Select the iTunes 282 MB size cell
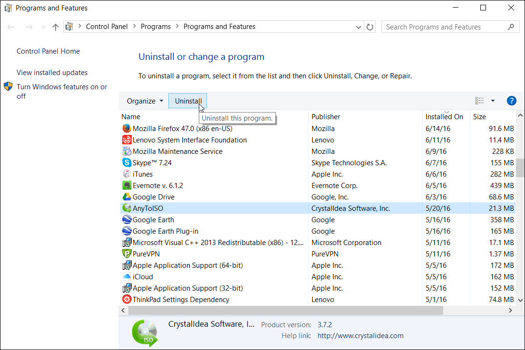 click(502, 174)
